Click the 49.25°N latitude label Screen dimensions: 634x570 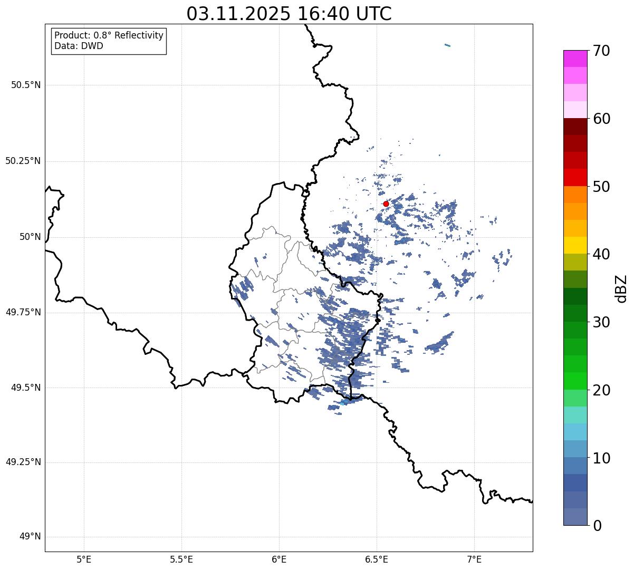coord(23,462)
